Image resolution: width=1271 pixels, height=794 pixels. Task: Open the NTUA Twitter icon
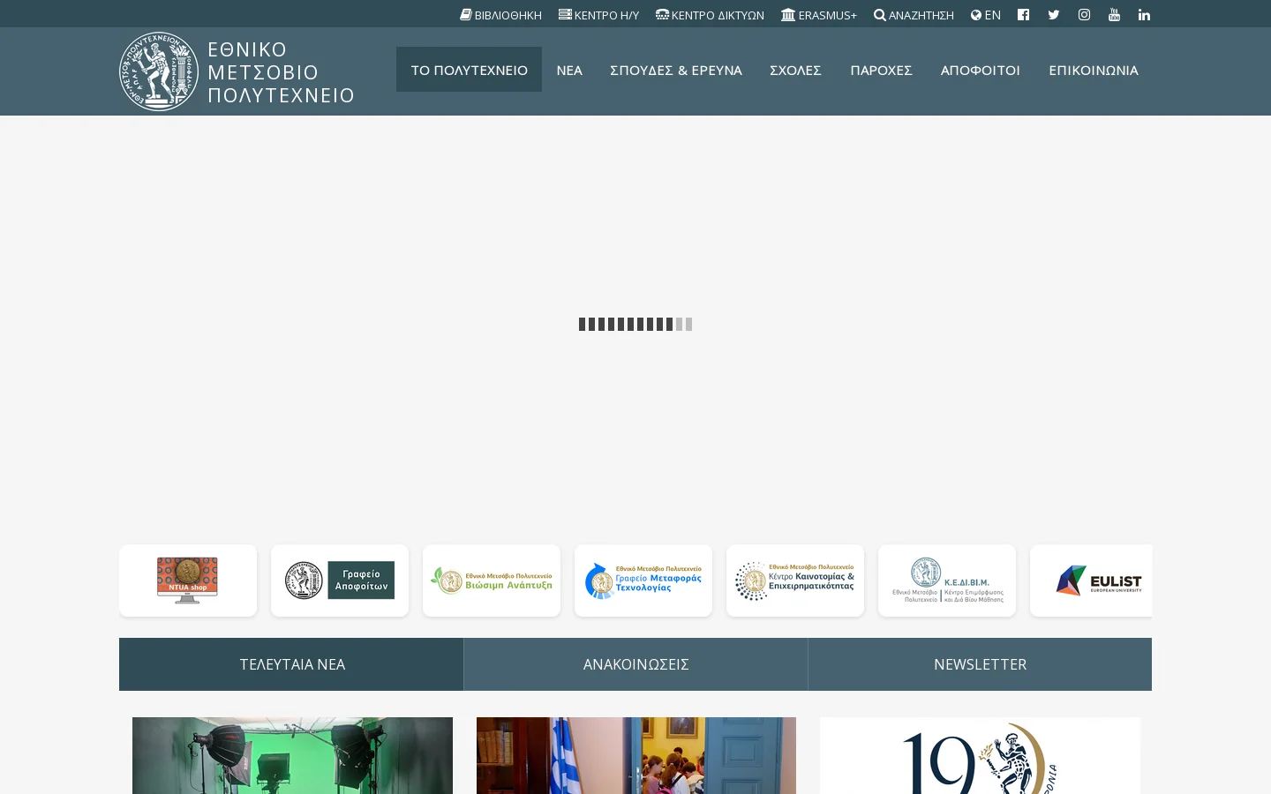pyautogui.click(x=1054, y=14)
